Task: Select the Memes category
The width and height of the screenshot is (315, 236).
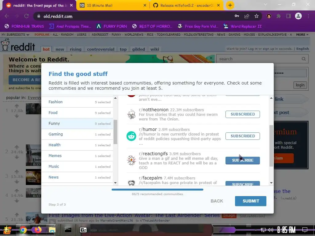Action: coord(77,156)
